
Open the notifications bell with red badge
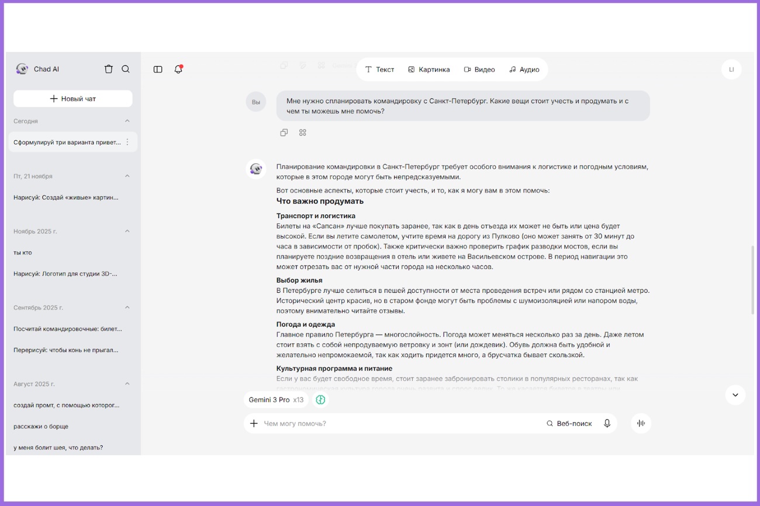click(178, 69)
